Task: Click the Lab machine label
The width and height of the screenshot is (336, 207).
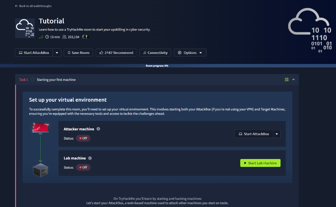Action: pos(75,158)
